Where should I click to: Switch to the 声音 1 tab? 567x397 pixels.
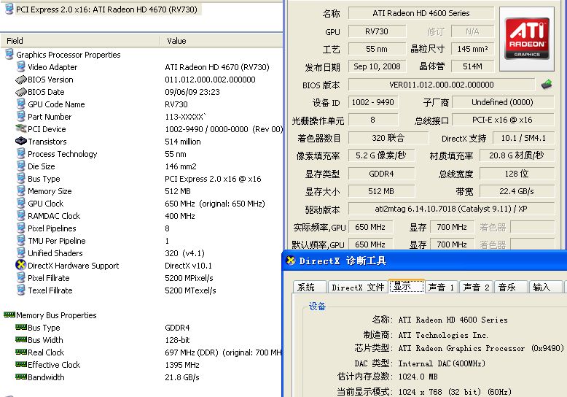(441, 287)
